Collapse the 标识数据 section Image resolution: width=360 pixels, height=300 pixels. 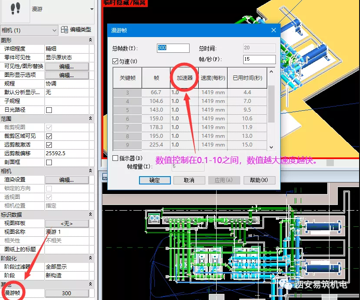[x=91, y=215]
